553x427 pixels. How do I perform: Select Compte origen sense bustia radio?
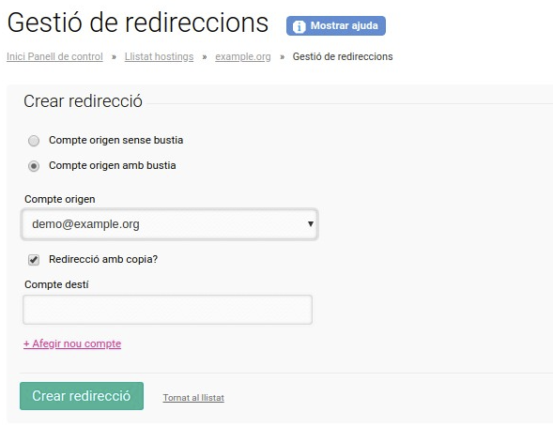tap(34, 141)
